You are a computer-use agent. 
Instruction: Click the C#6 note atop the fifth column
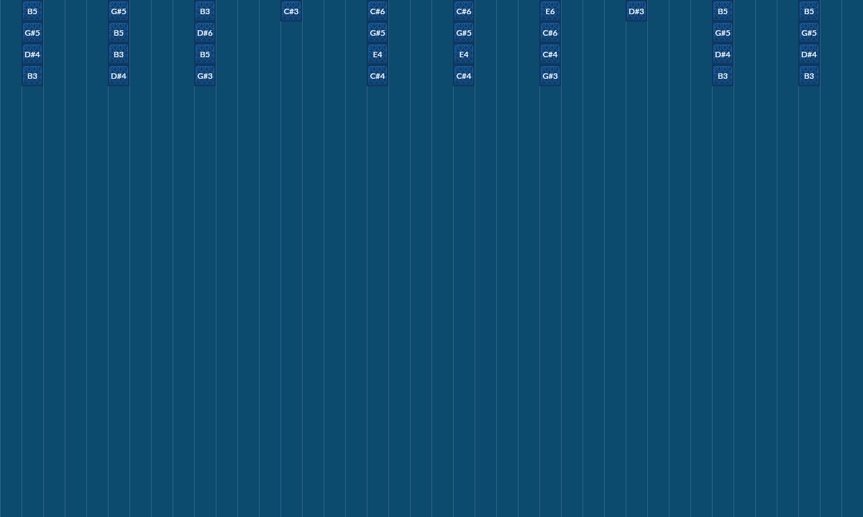[x=377, y=10]
